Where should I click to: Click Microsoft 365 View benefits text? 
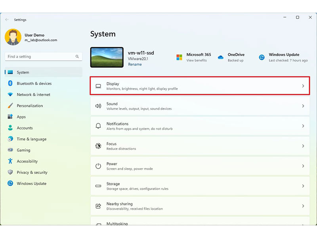pyautogui.click(x=197, y=60)
